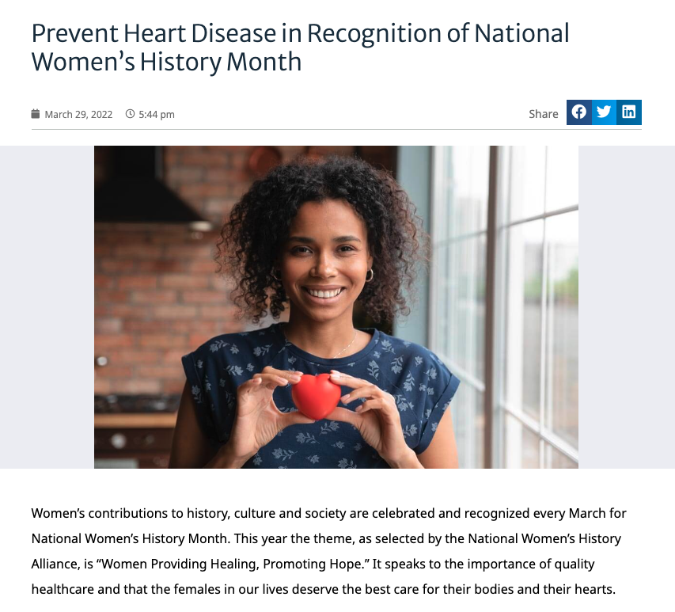Screen dimensions: 675x612
Task: Share the article on Twitter
Action: click(x=604, y=112)
